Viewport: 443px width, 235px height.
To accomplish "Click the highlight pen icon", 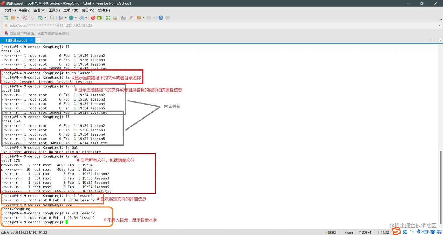I will click(x=130, y=18).
